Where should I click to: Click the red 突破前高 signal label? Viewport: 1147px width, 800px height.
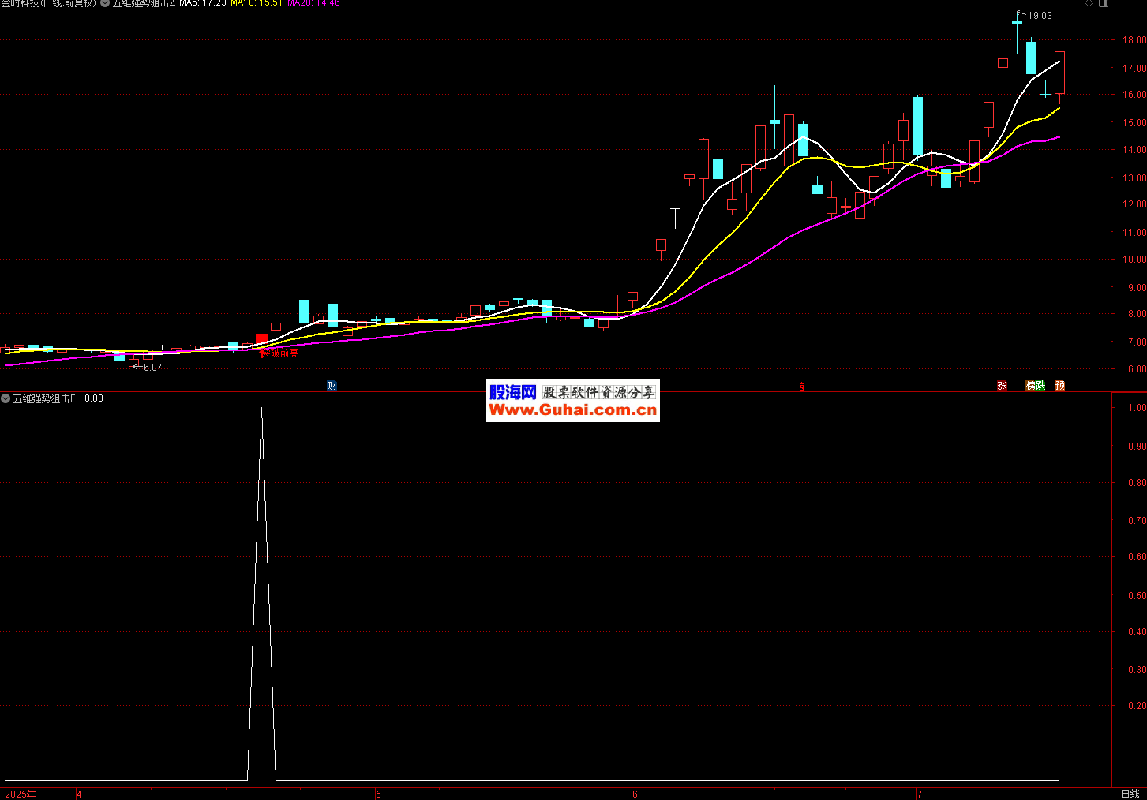pyautogui.click(x=279, y=353)
